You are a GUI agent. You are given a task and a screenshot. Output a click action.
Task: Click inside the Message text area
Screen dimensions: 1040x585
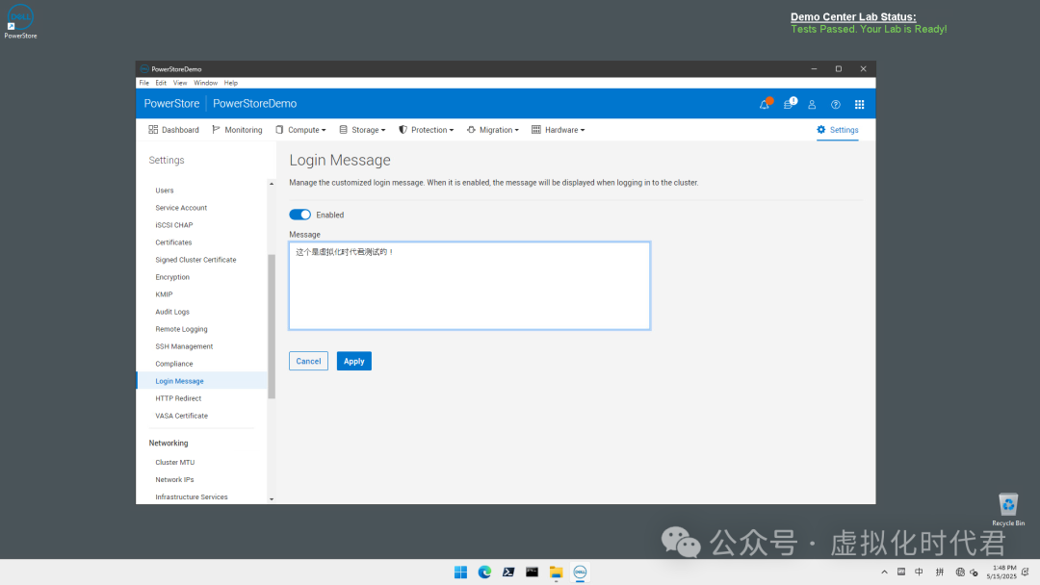(470, 286)
